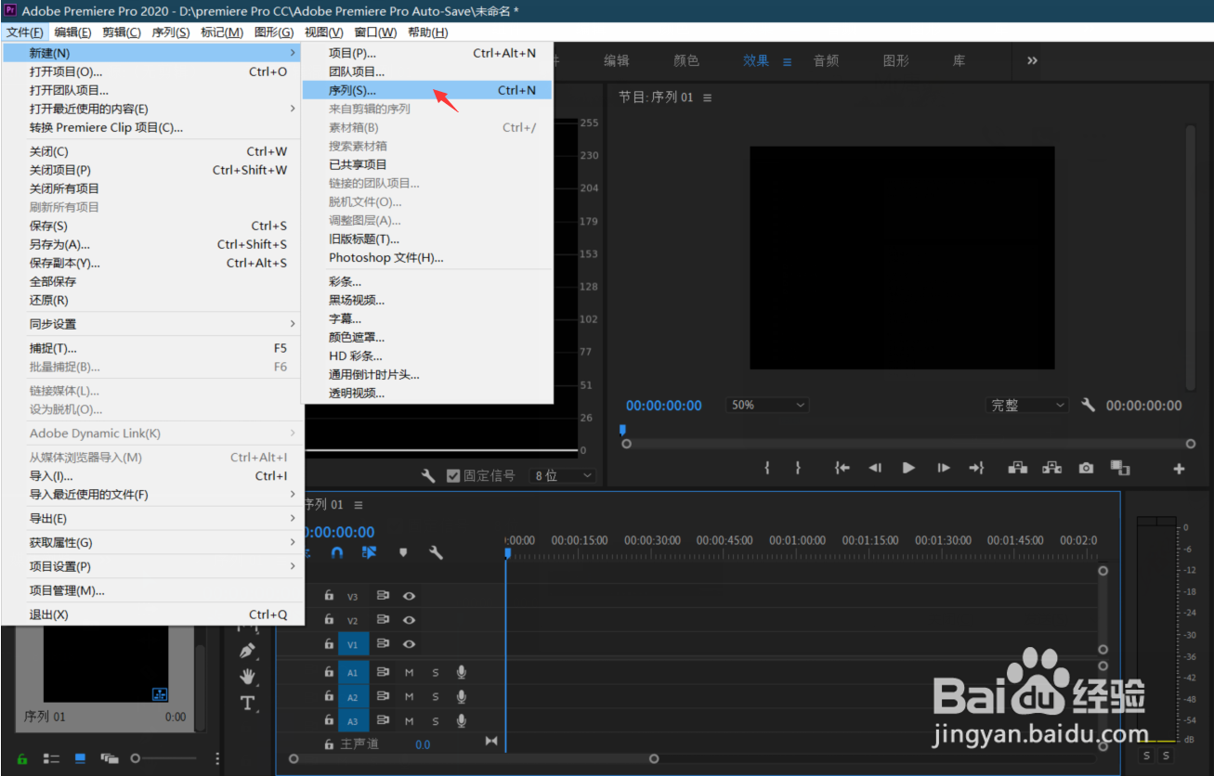1214x776 pixels.
Task: Click Program monitor blue timecode 00:00:00:00
Action: [x=664, y=405]
